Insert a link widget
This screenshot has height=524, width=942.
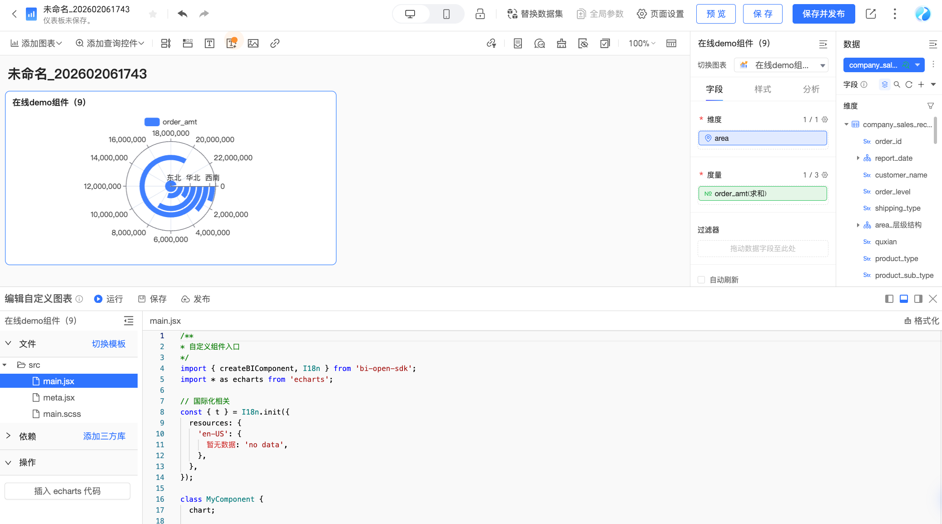(x=275, y=43)
